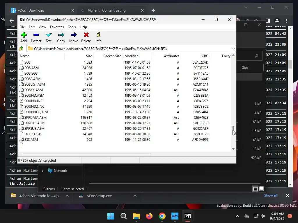Close the downloads bar

(287, 195)
